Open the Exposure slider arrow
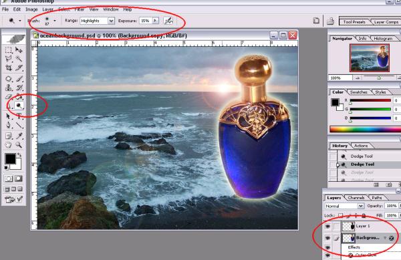The width and height of the screenshot is (401, 260). [x=156, y=21]
